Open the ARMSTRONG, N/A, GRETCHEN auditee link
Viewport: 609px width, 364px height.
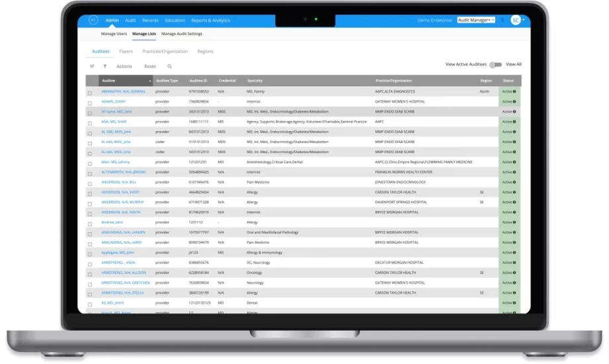point(126,283)
